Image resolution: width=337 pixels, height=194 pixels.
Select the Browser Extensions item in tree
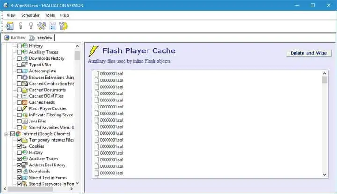51,77
